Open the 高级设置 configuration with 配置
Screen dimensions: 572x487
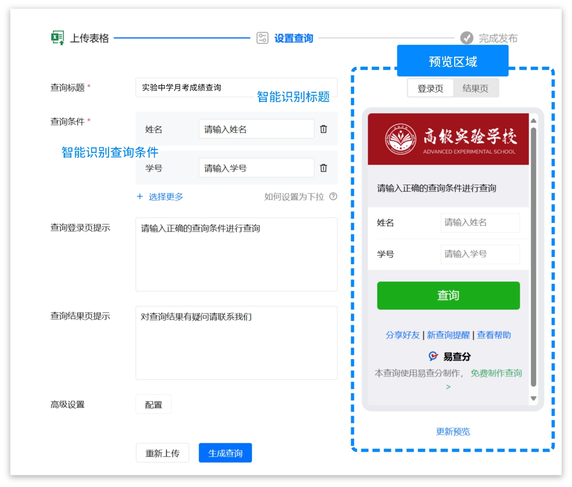(x=154, y=404)
